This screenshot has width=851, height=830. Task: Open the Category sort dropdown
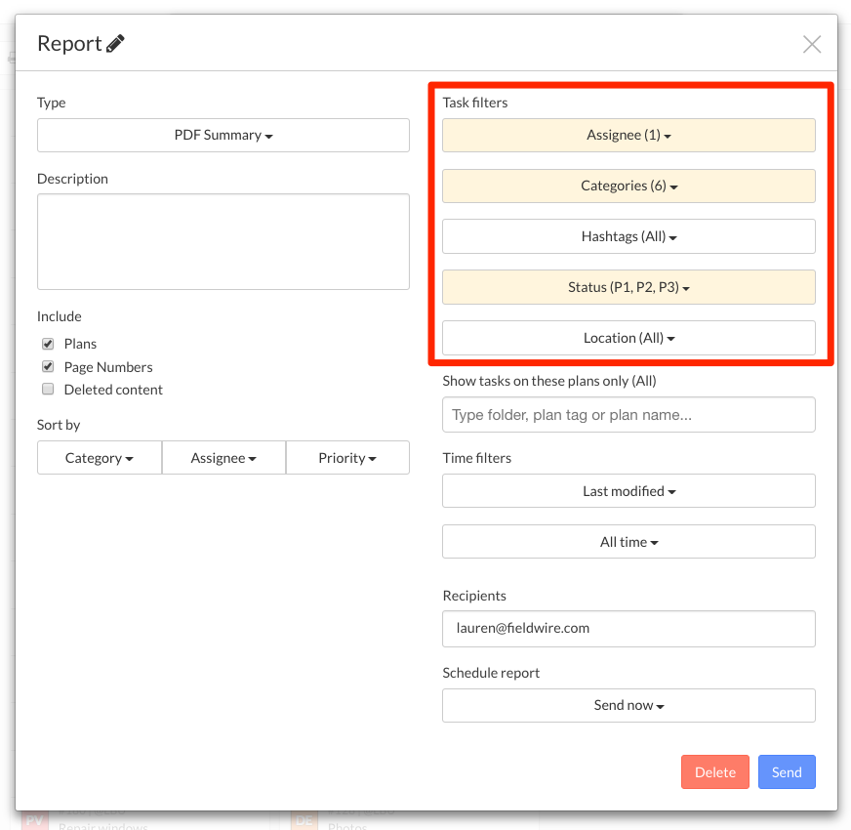(x=100, y=458)
